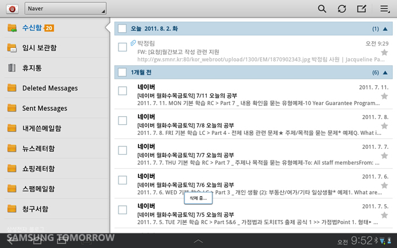This screenshot has width=397, height=248.
Task: Click attachment paperclip on 박정림 email
Action: pyautogui.click(x=133, y=43)
